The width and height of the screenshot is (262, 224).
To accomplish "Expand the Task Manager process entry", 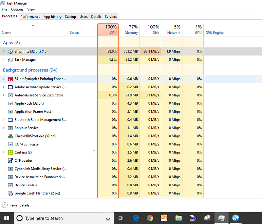I will click(3, 60).
